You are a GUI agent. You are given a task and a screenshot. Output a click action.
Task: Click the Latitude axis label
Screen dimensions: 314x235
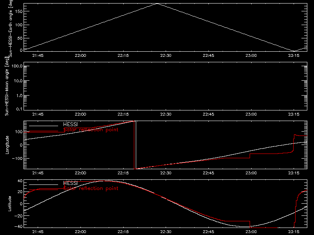click(x=9, y=204)
